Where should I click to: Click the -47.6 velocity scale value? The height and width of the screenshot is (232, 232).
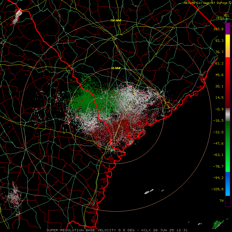pos(218,144)
